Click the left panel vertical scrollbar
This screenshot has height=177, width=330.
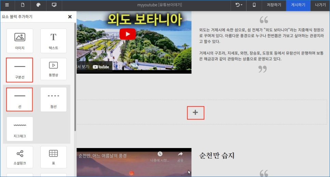tap(75, 77)
